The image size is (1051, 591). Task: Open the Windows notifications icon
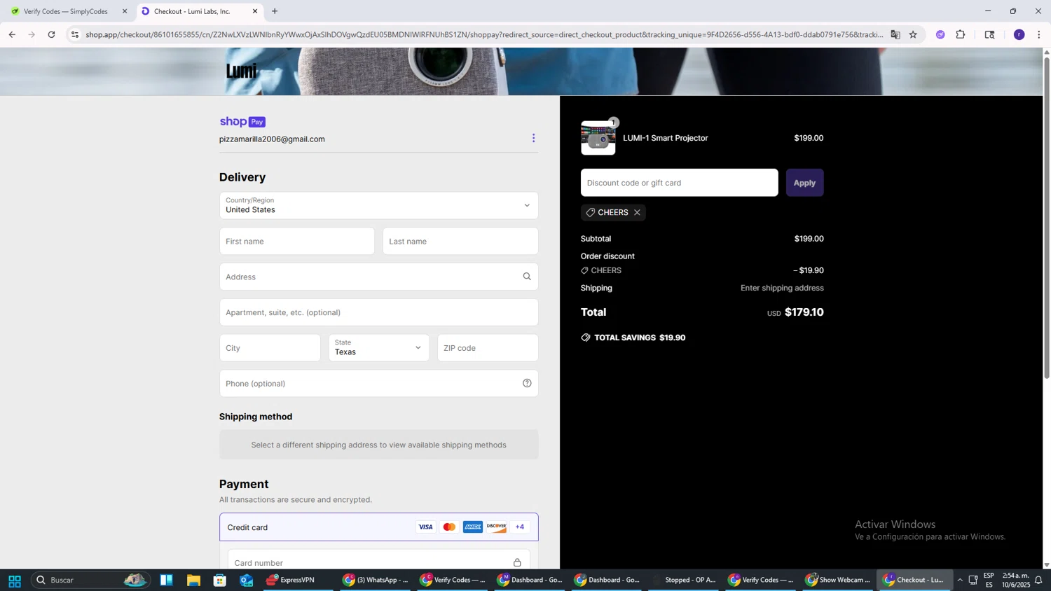(1038, 580)
